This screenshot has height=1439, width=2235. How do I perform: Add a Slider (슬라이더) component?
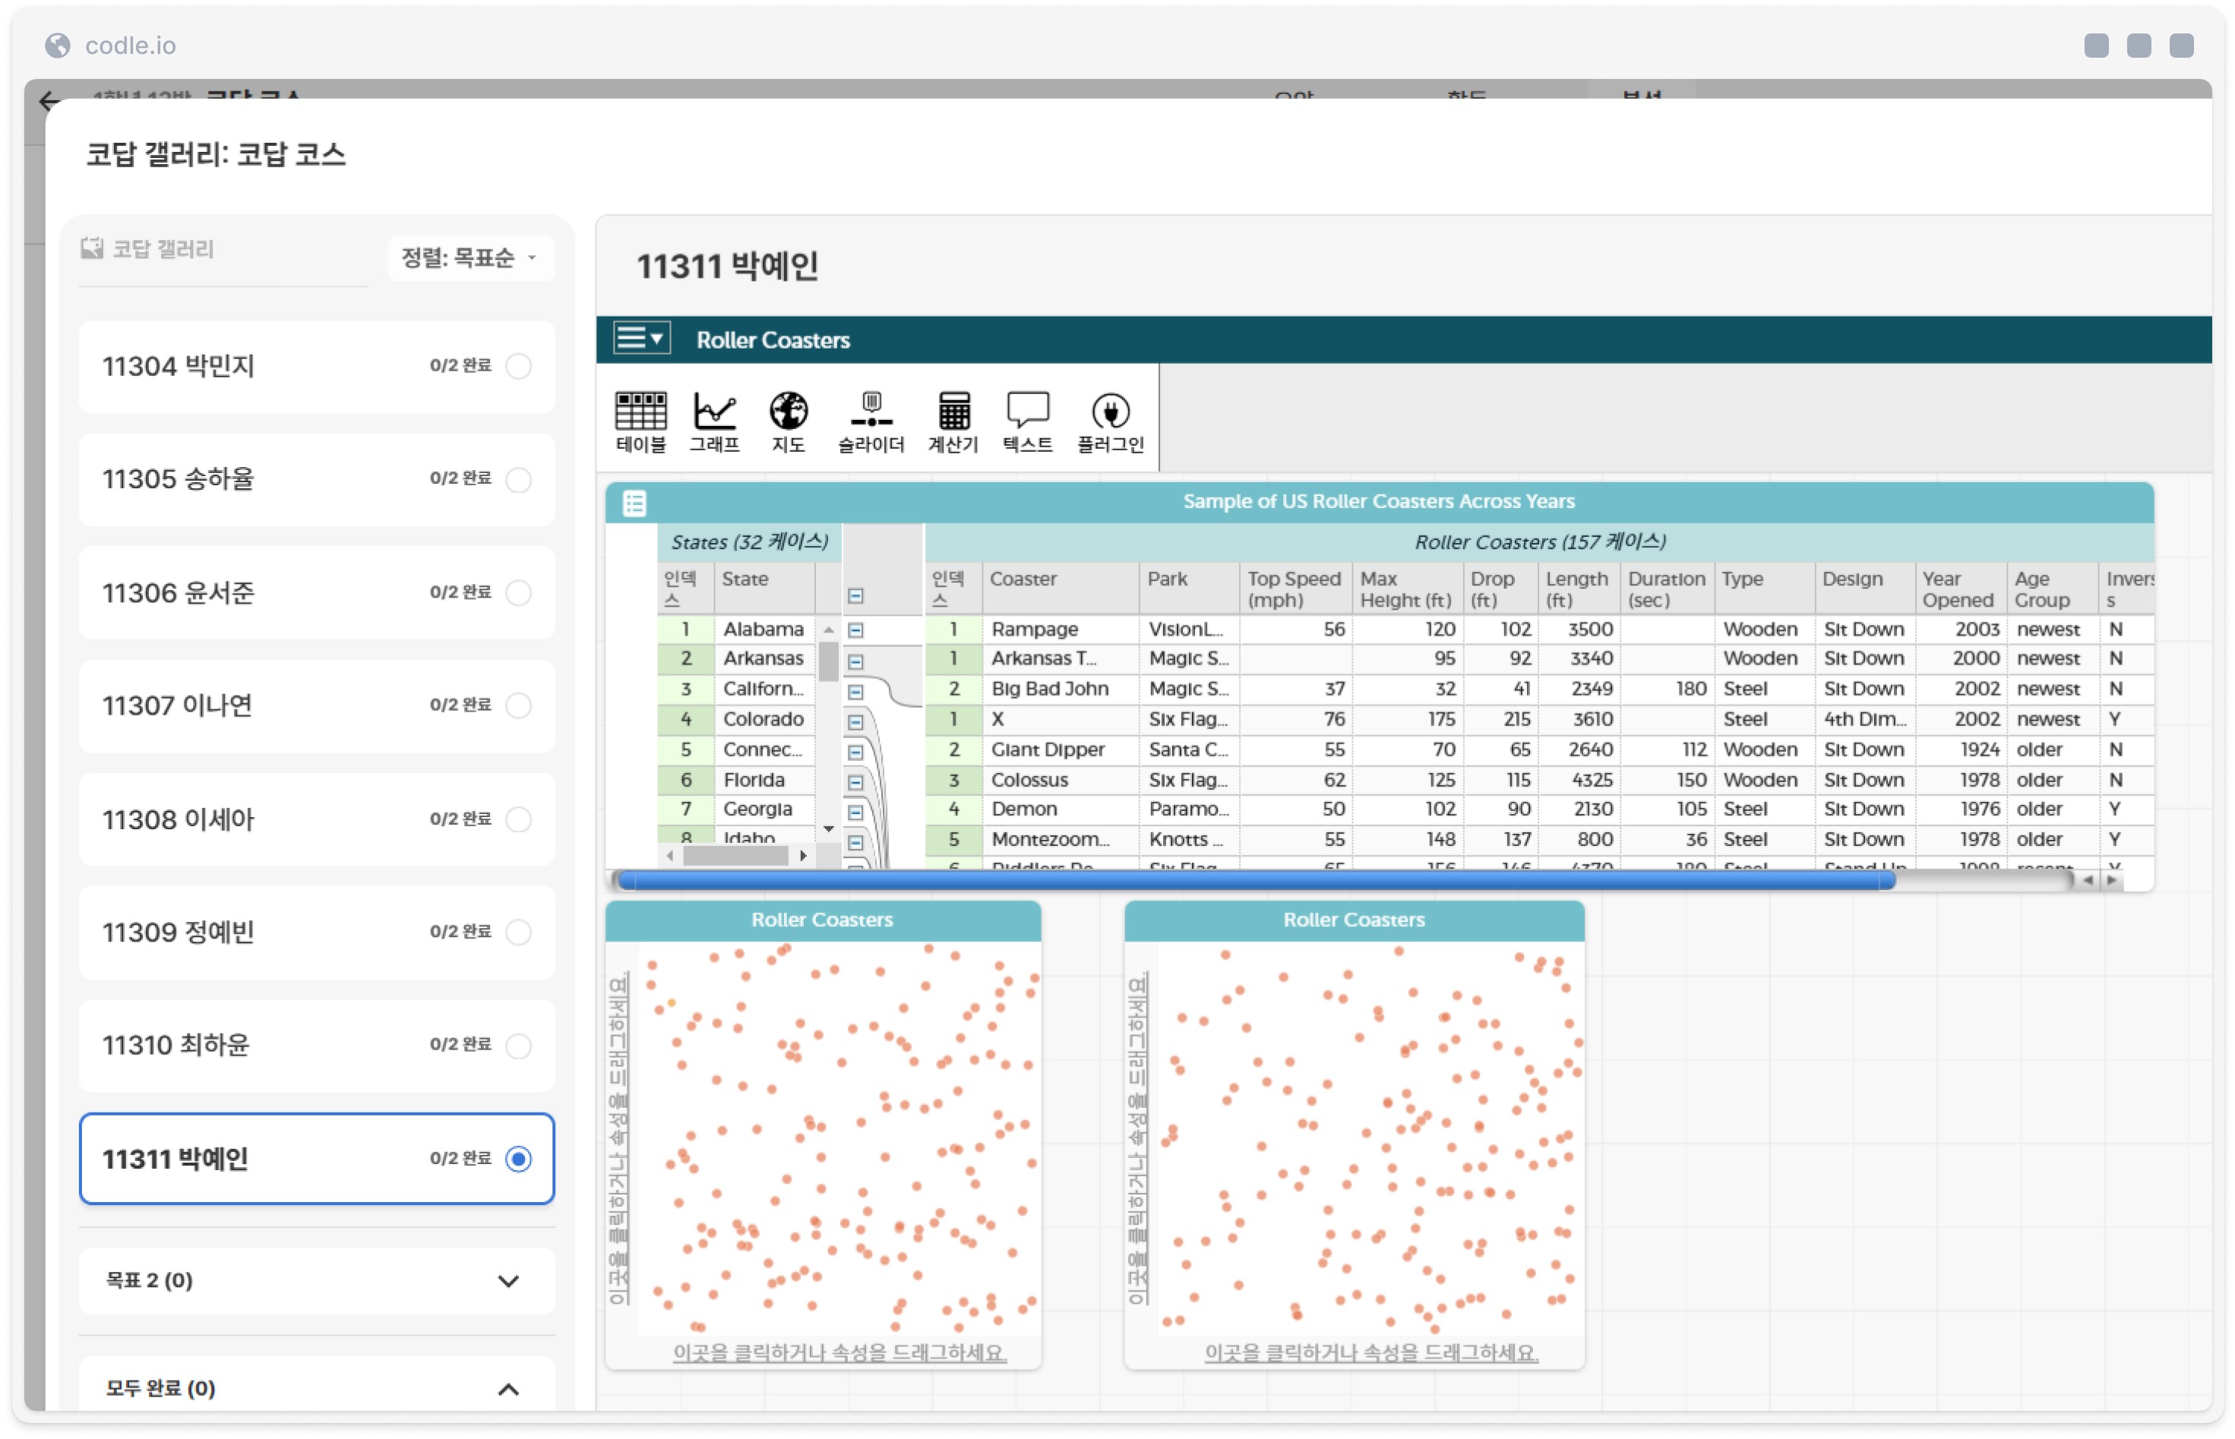coord(871,421)
